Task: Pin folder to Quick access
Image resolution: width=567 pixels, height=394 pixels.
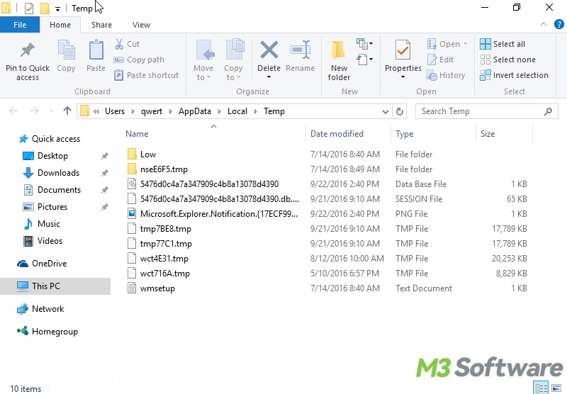Action: click(x=28, y=61)
